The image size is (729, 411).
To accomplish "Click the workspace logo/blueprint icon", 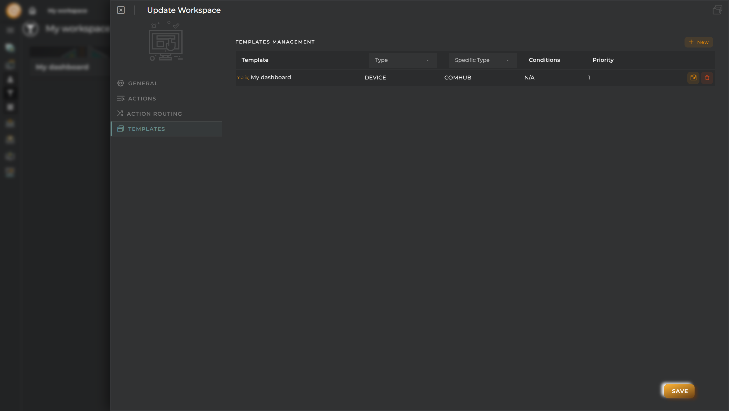I will click(166, 42).
